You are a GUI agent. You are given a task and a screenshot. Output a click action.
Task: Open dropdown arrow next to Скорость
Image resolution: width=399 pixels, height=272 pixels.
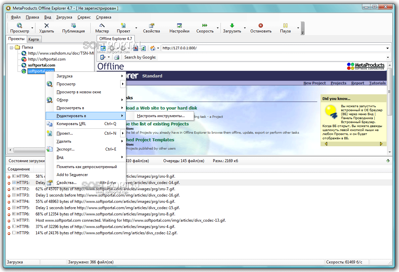coord(218,28)
